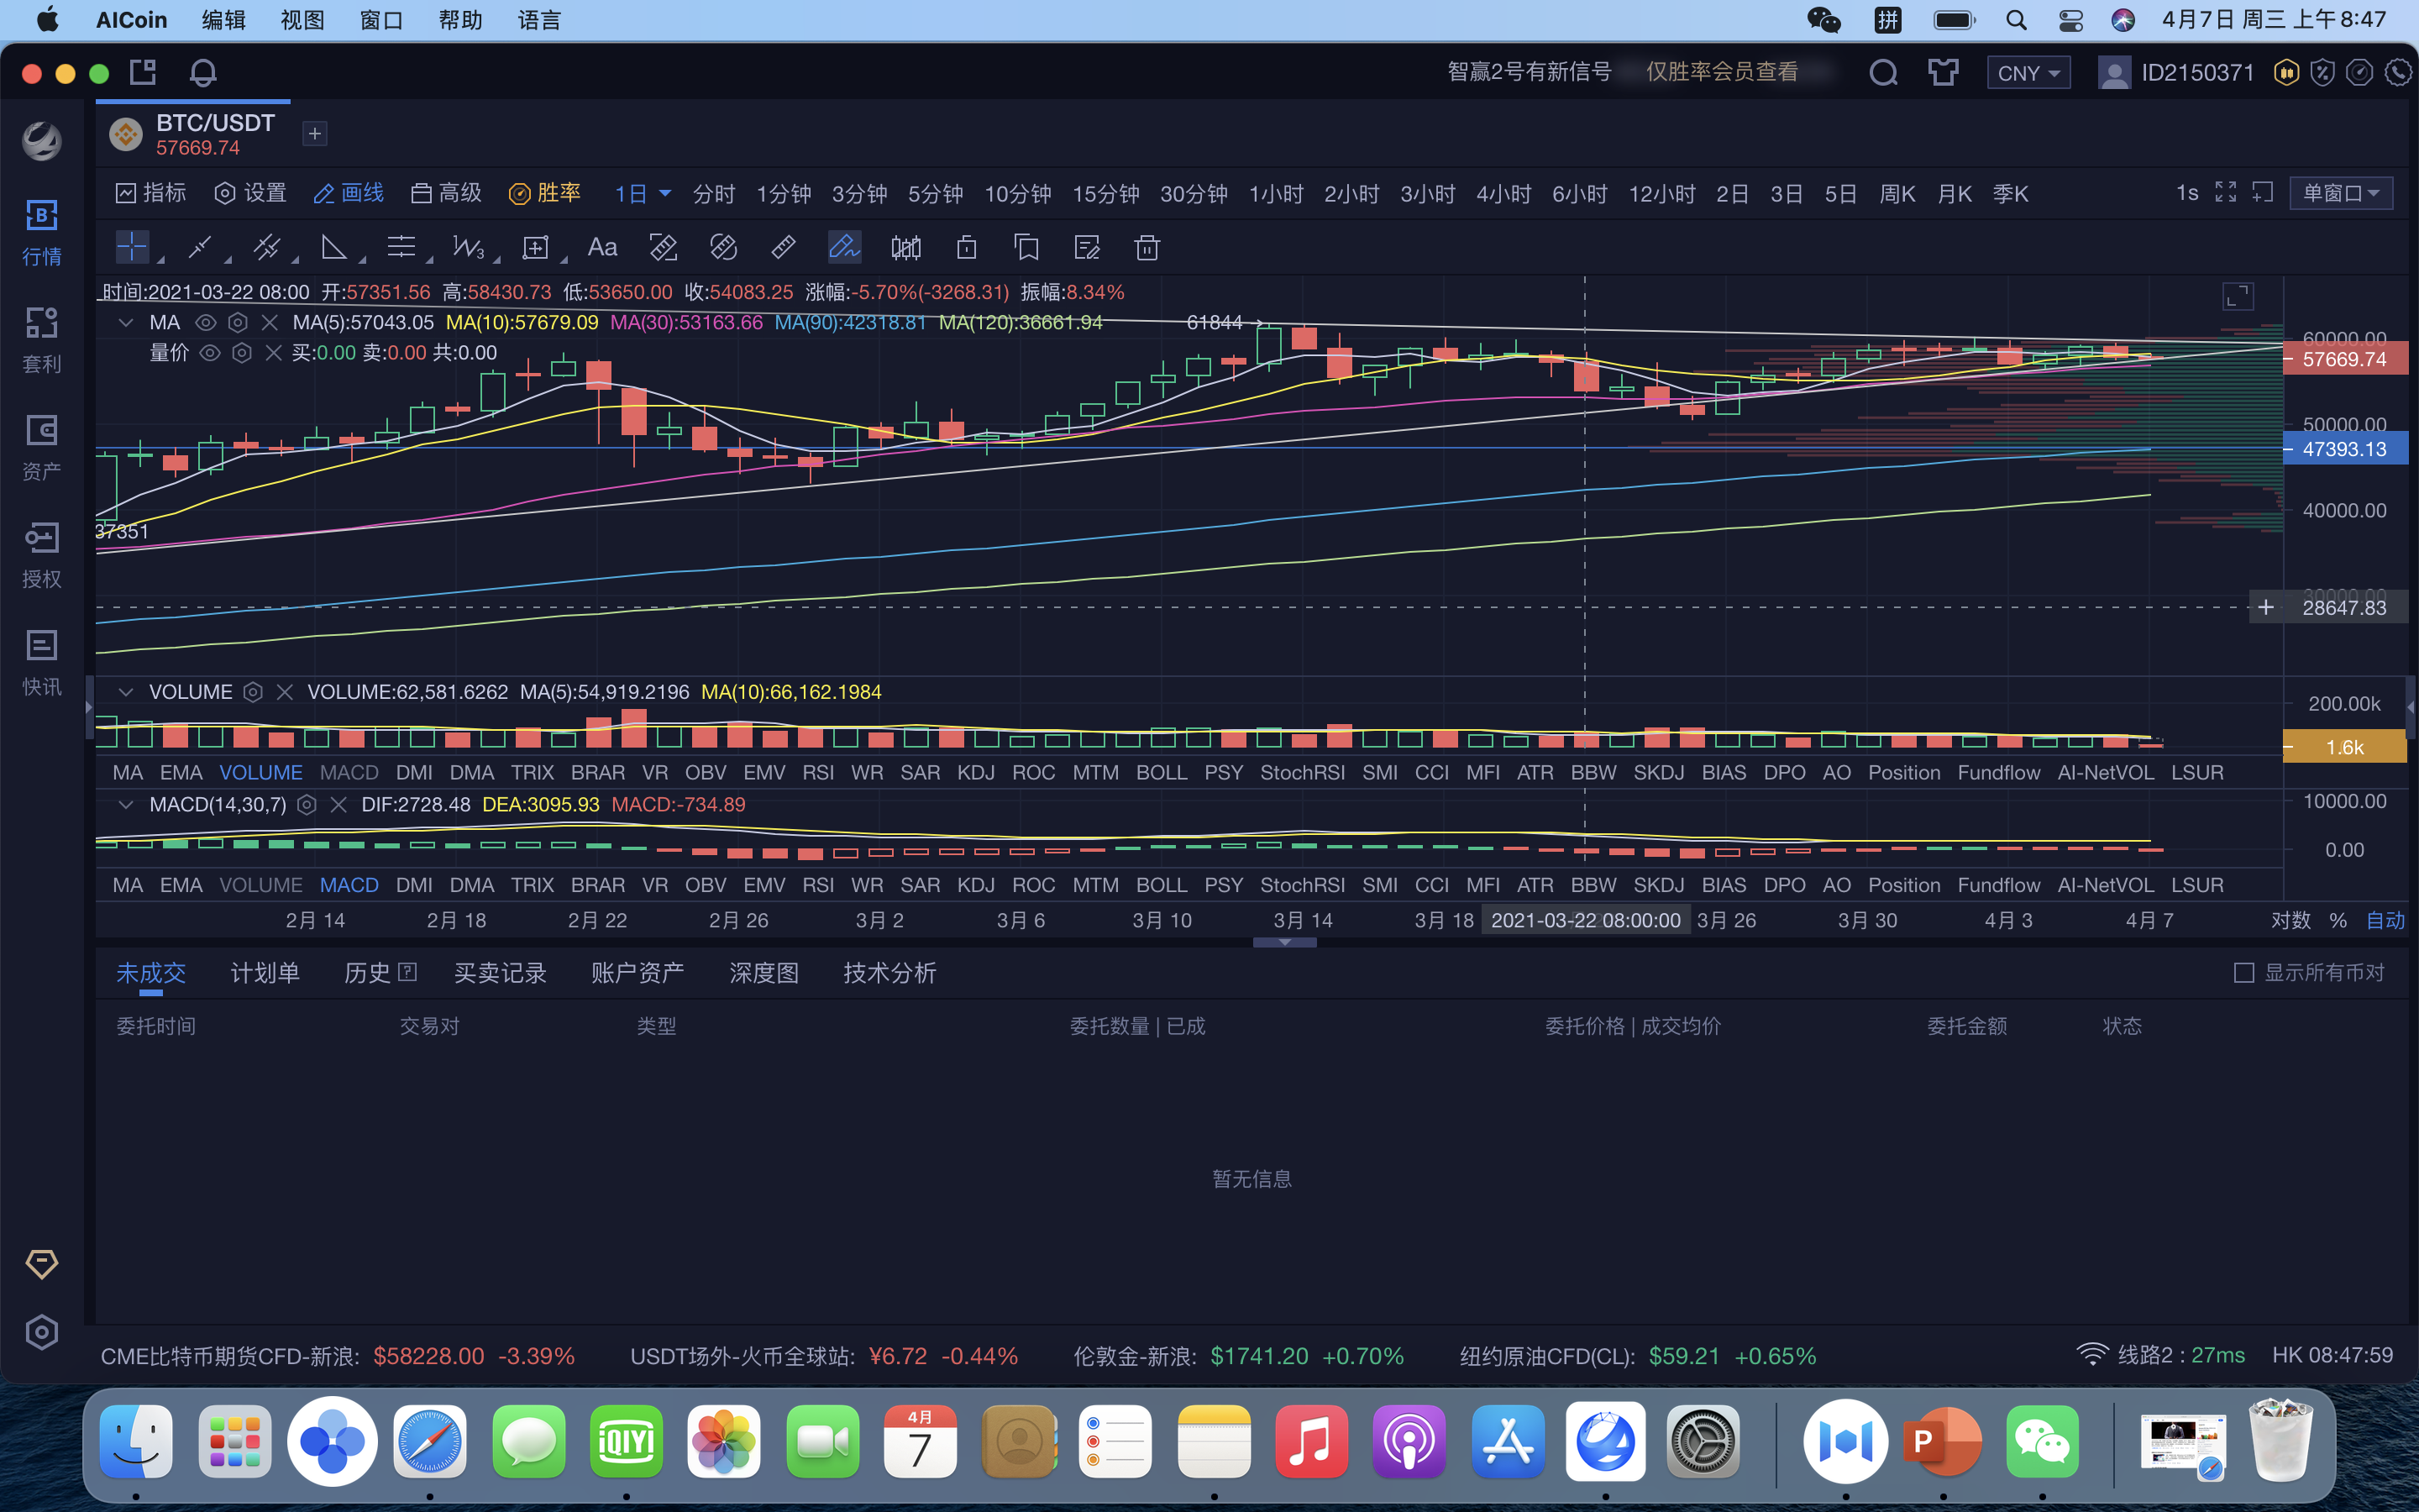The image size is (2419, 1512).
Task: Select the parallel channel drawing tool
Action: (x=267, y=247)
